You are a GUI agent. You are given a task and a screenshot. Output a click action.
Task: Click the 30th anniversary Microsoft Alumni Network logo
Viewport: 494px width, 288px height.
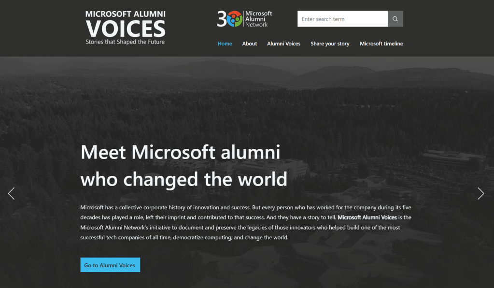[244, 19]
